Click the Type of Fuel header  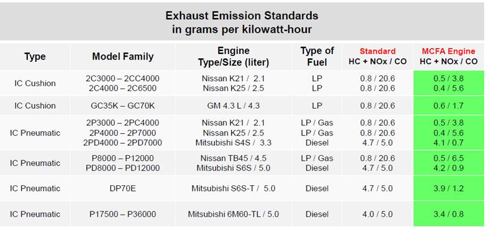point(317,57)
